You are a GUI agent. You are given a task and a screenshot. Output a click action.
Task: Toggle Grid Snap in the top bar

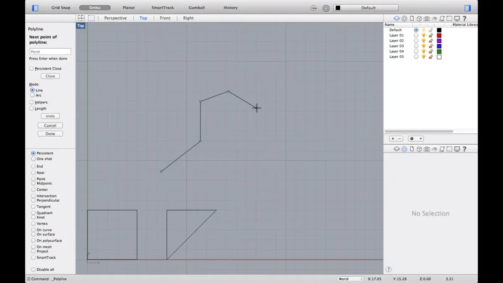click(x=61, y=8)
